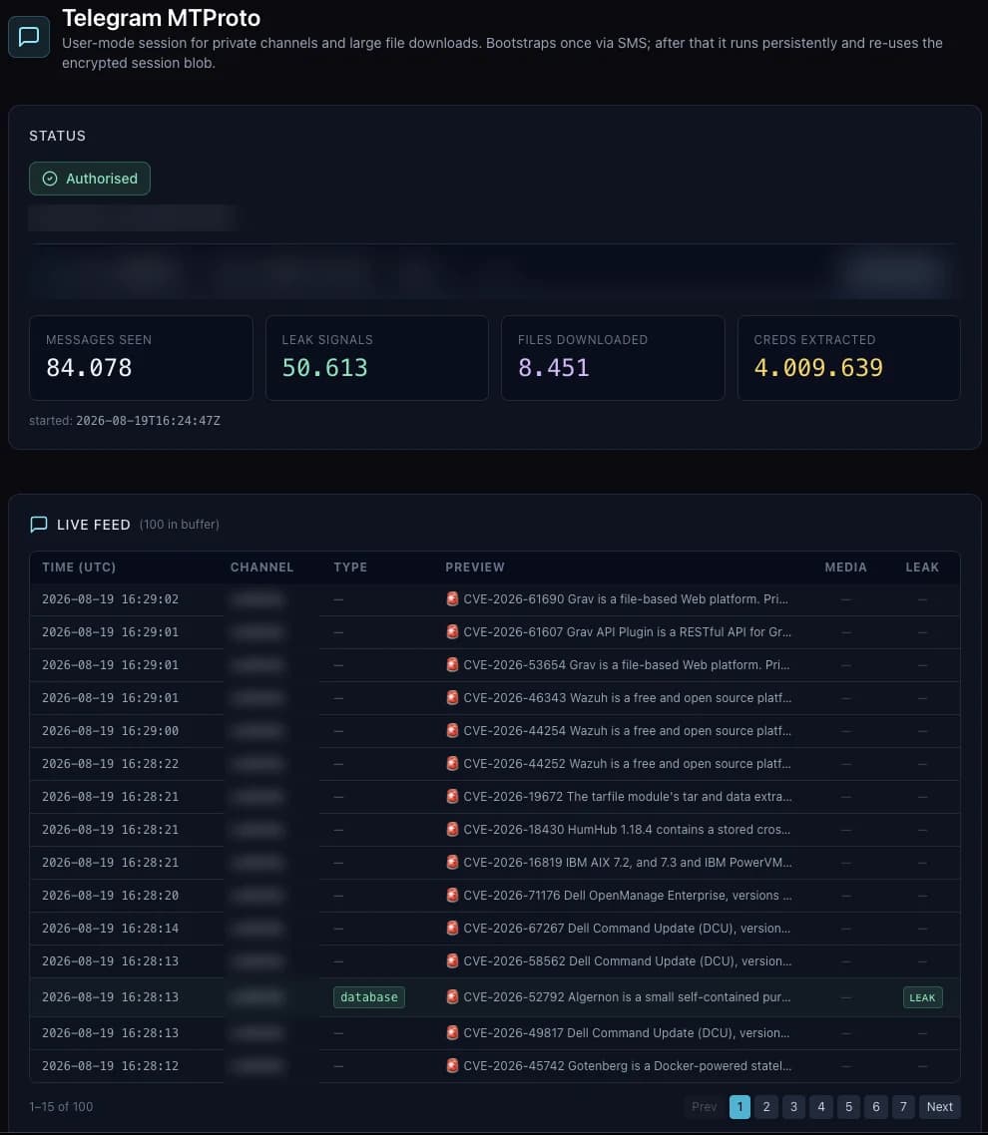Click the LEAK badge on the Algernon row
Image resolution: width=988 pixels, height=1135 pixels.
(x=922, y=997)
